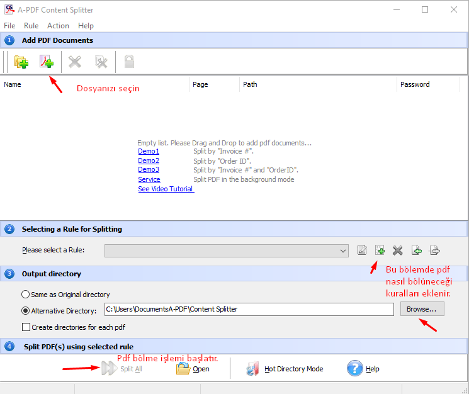Image resolution: width=469 pixels, height=394 pixels.
Task: Click the Delete rule X icon
Action: coord(398,250)
